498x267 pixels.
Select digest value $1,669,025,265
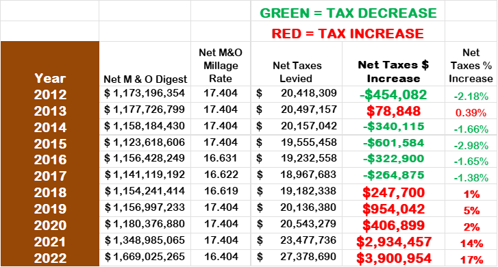point(145,257)
